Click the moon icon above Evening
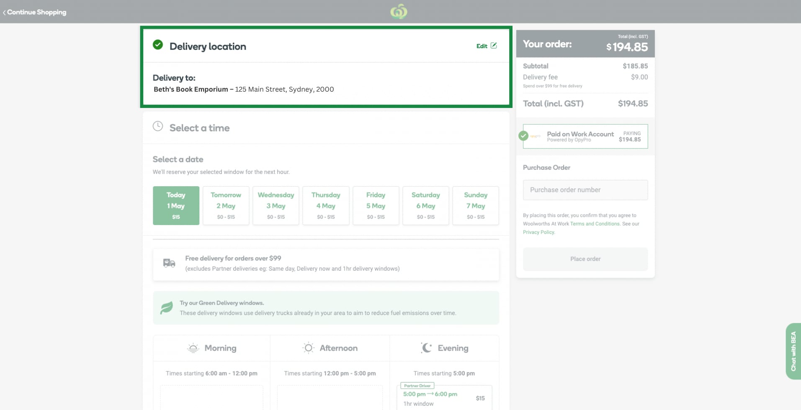Image resolution: width=801 pixels, height=410 pixels. pyautogui.click(x=426, y=347)
